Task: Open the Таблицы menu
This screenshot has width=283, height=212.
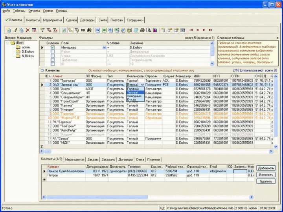Action: point(19,11)
